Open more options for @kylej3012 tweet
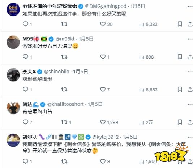The height and width of the screenshot is (168, 193). tap(190, 137)
